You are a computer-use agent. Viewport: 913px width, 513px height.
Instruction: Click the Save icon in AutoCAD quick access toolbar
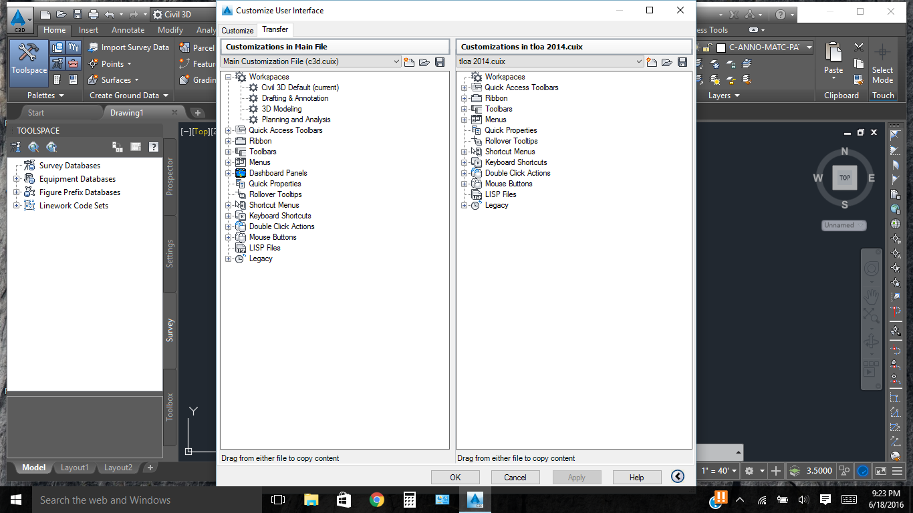tap(77, 14)
